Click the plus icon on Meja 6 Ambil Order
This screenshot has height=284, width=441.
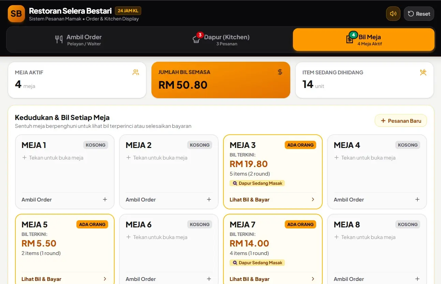209,279
